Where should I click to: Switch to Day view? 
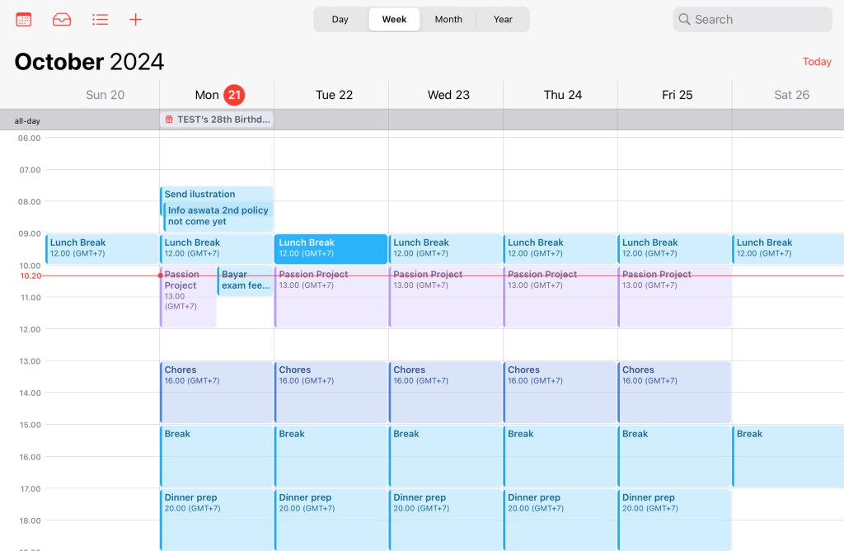coord(340,19)
